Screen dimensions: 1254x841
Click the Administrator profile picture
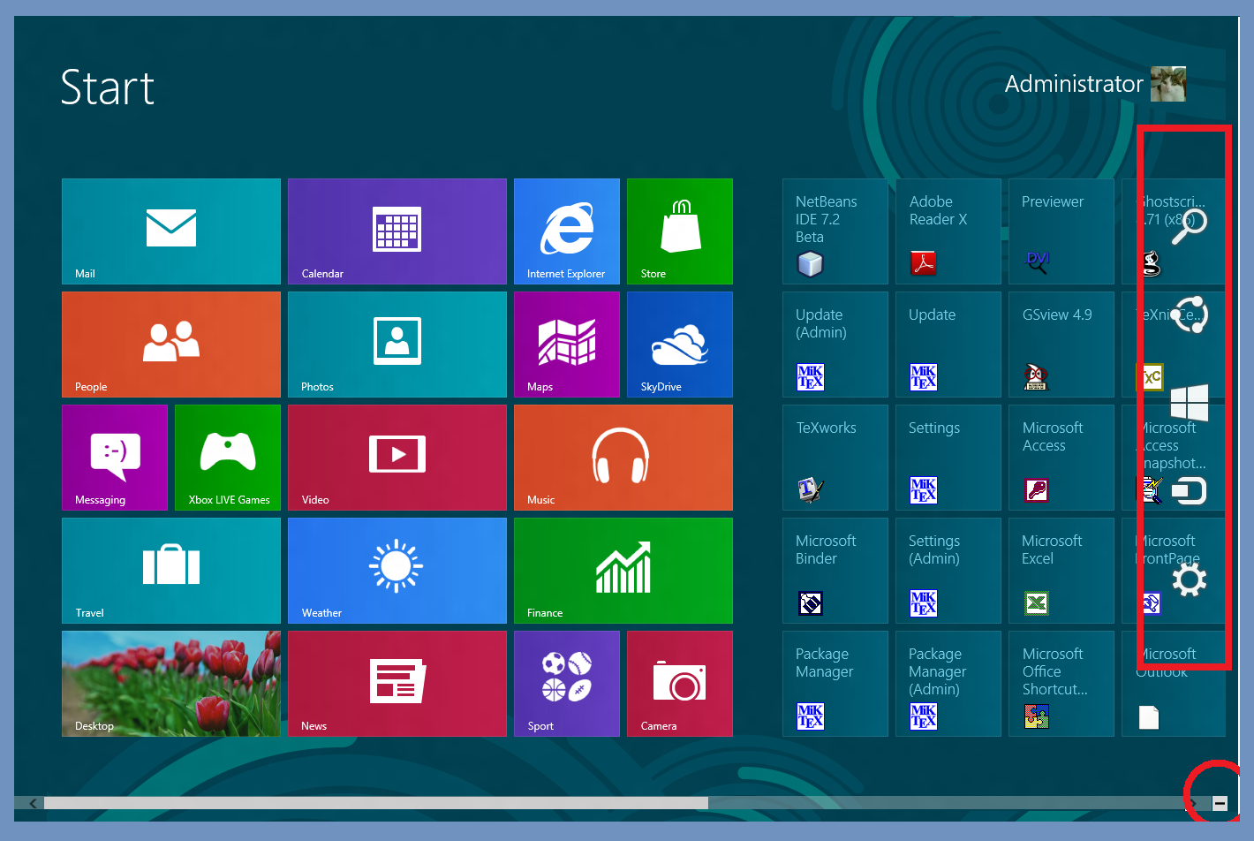click(x=1168, y=84)
